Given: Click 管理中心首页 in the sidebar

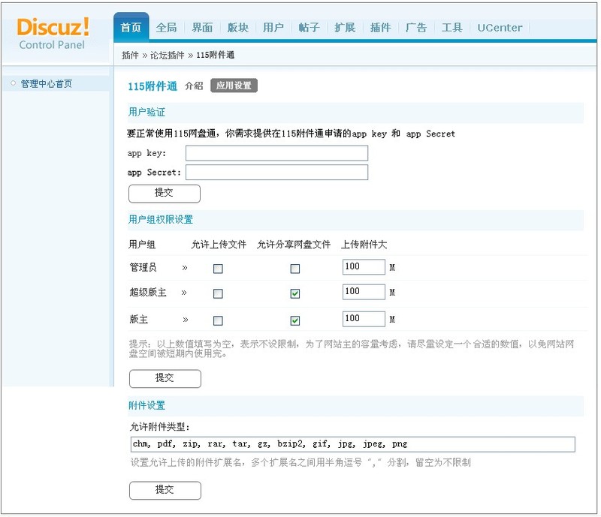Looking at the screenshot, I should point(46,83).
